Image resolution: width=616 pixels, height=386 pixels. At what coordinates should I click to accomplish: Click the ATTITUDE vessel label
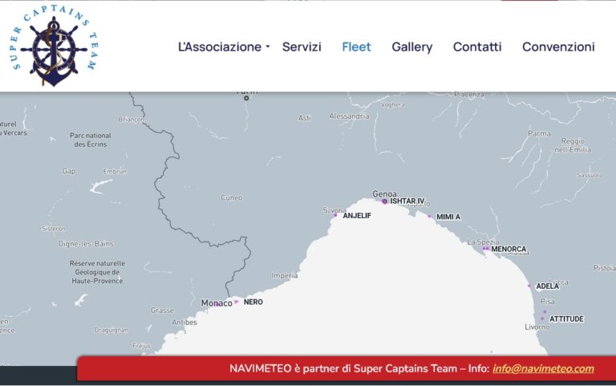click(x=566, y=319)
